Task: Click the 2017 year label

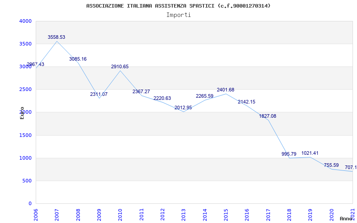Action: click(268, 215)
